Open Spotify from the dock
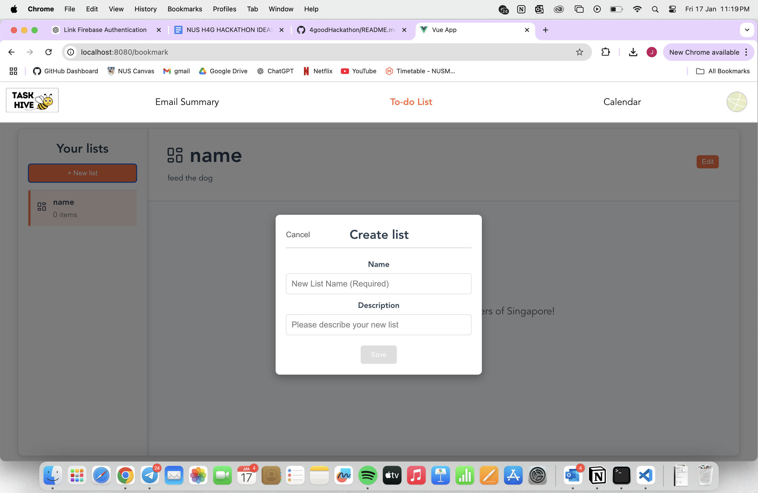The image size is (758, 493). [x=368, y=475]
